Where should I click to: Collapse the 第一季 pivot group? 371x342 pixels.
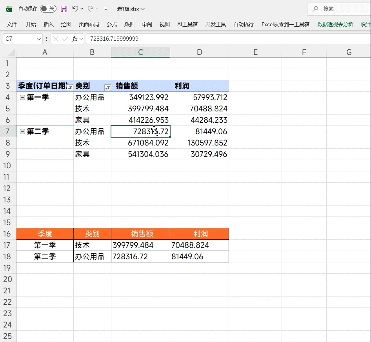(22, 98)
